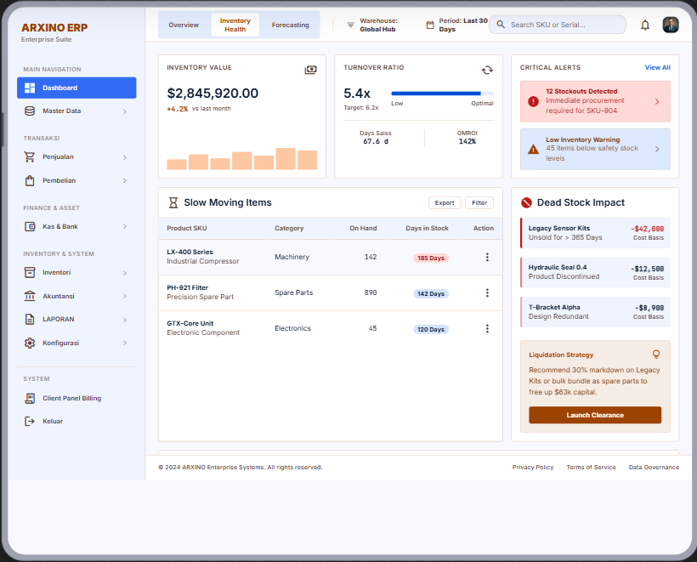Image resolution: width=697 pixels, height=562 pixels.
Task: Expand the Penjualan submenu chevron
Action: click(x=125, y=157)
